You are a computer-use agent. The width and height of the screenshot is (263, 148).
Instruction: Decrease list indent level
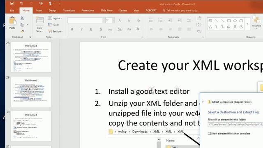pos(170,21)
